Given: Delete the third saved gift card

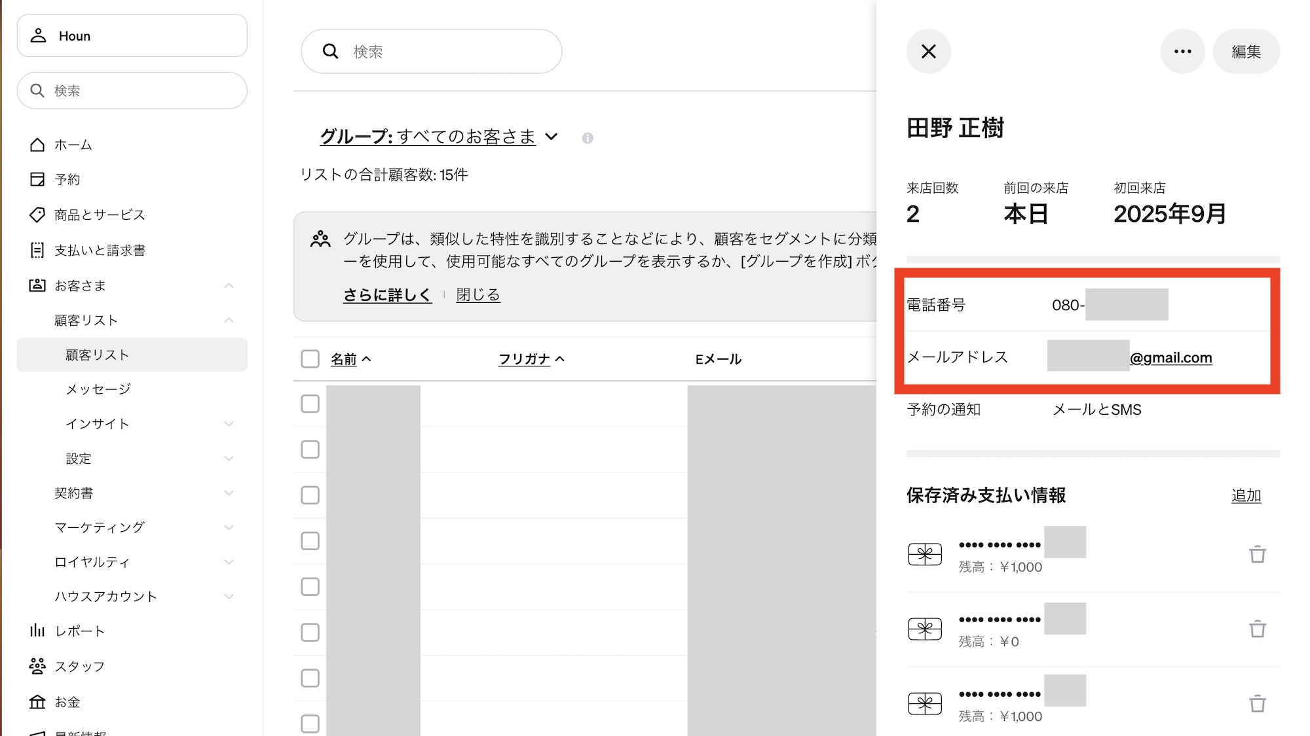Looking at the screenshot, I should (x=1257, y=703).
